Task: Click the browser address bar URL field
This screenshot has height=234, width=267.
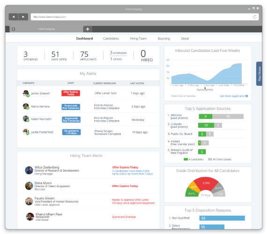Action: click(142, 17)
